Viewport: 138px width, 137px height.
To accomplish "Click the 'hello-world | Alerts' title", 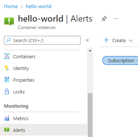I will tap(55, 19).
